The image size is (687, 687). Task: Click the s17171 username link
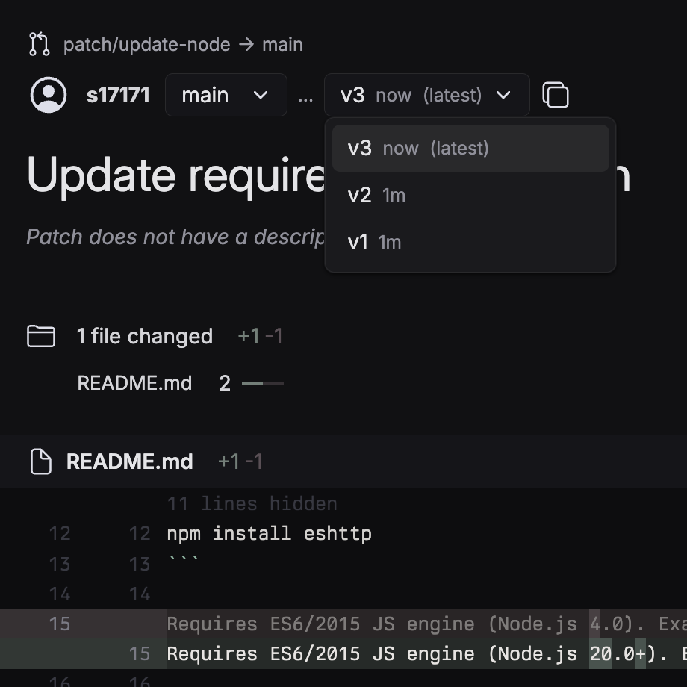click(118, 96)
